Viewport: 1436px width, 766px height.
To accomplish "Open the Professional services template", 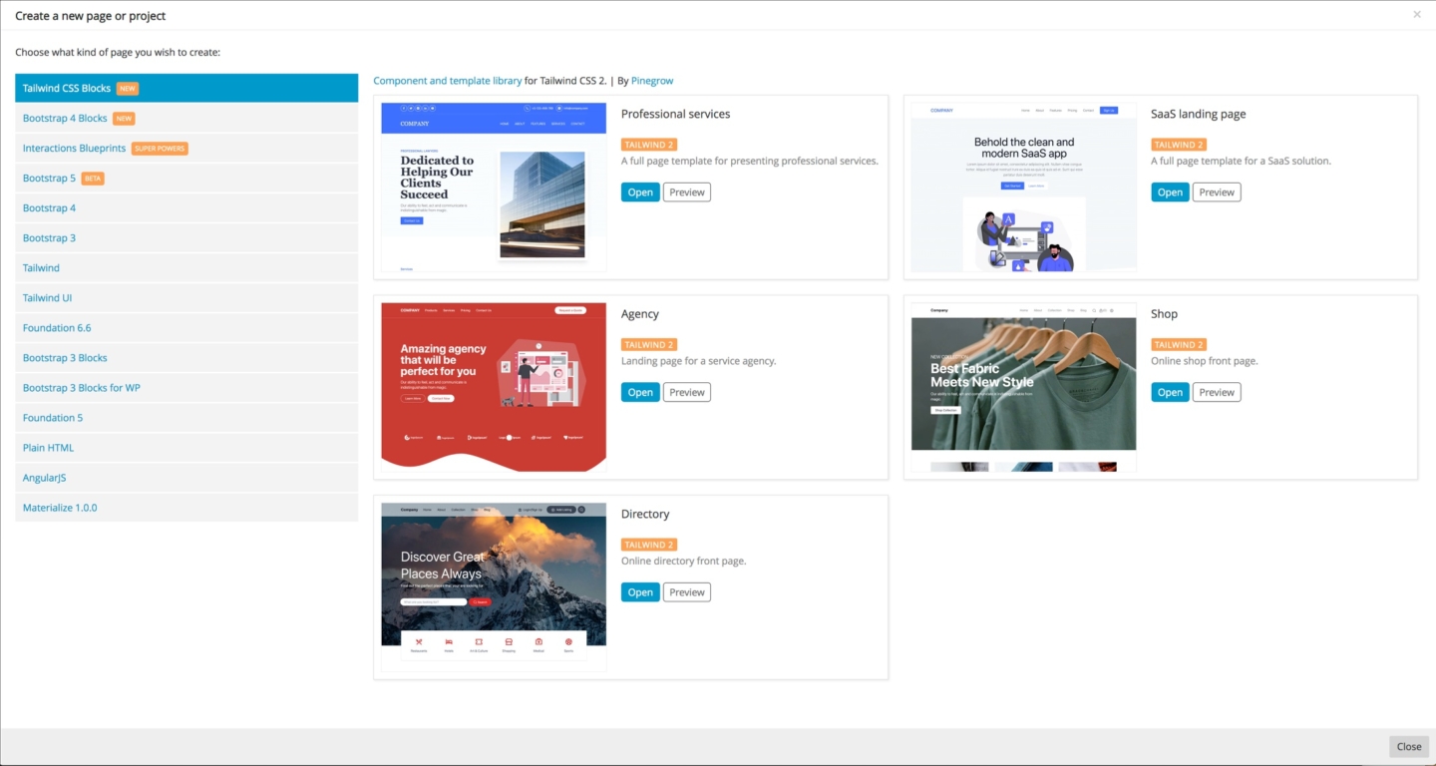I will (640, 191).
